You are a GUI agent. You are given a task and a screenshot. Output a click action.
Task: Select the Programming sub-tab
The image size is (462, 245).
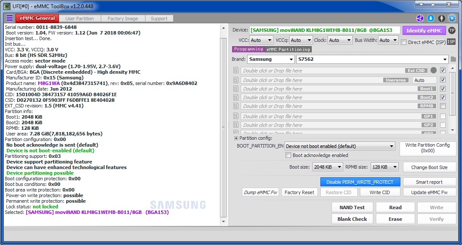pyautogui.click(x=248, y=49)
